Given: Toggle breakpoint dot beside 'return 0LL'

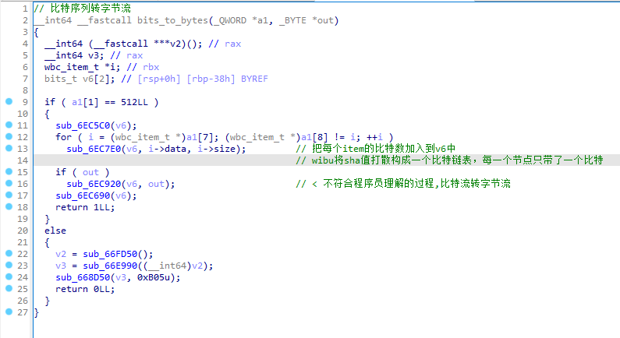Looking at the screenshot, I should click(9, 288).
